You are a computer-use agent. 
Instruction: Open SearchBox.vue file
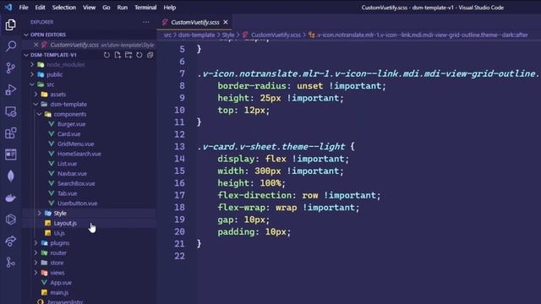(76, 183)
